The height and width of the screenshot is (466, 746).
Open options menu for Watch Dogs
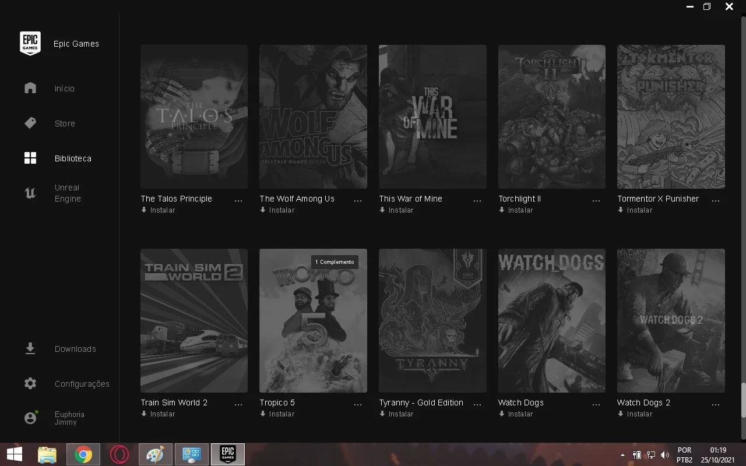596,404
